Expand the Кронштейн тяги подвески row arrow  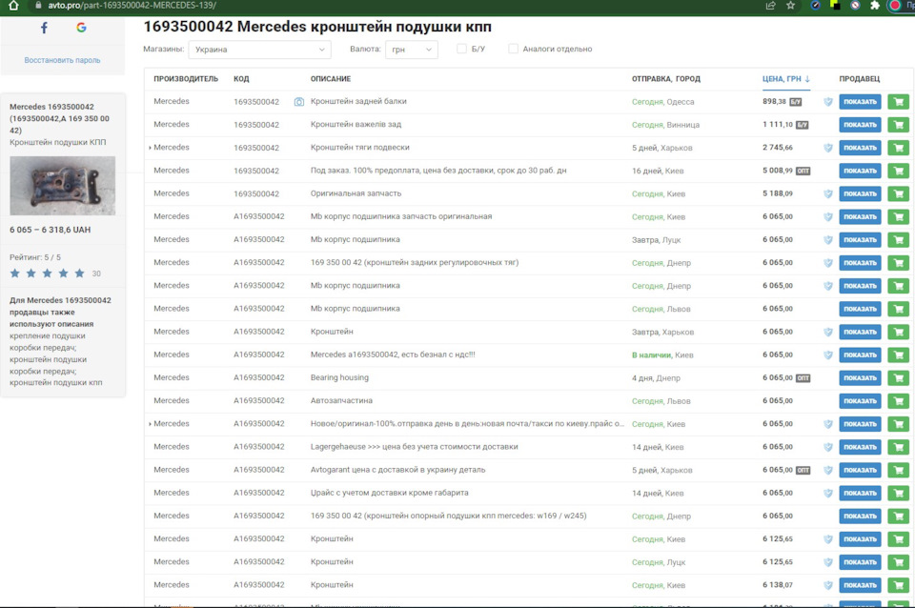[150, 148]
